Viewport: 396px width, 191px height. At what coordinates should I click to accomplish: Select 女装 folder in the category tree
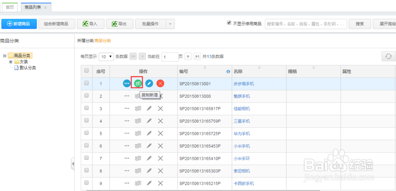24,62
